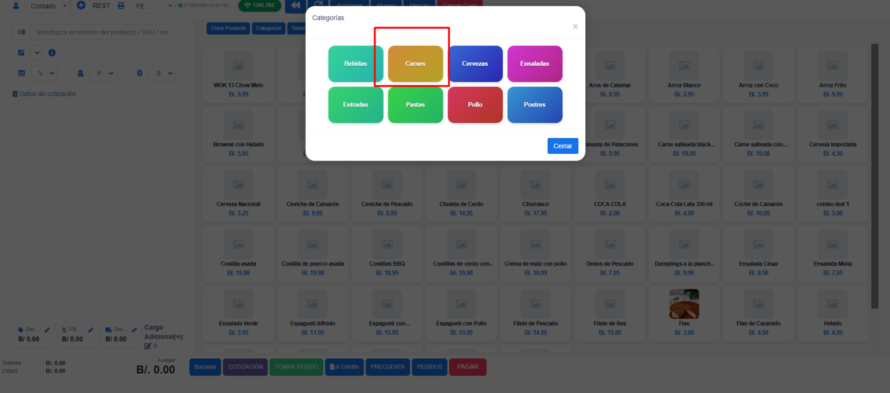Close the Categorías dialog with the X
The image size is (890, 393).
[x=575, y=26]
